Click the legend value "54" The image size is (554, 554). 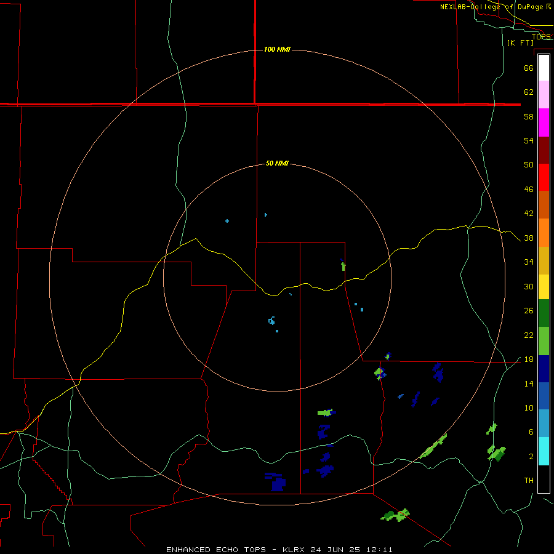point(529,140)
